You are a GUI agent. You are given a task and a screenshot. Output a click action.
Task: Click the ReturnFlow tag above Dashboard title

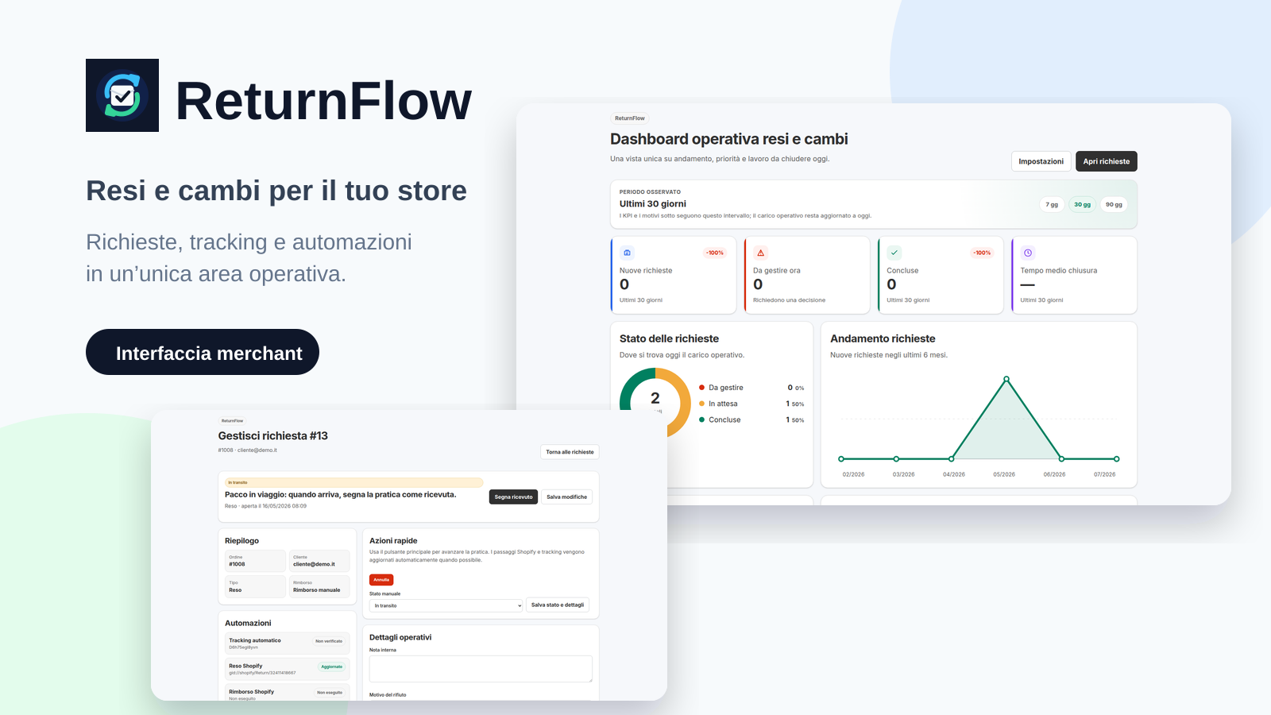pos(630,118)
